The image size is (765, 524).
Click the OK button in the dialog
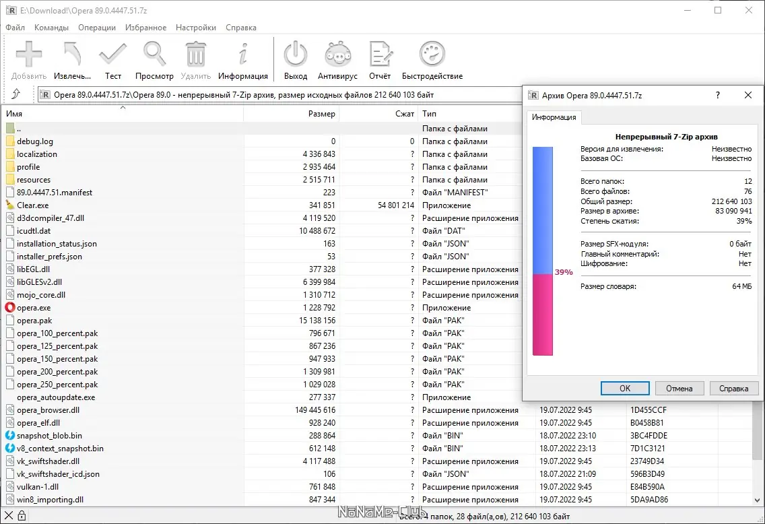pos(624,388)
